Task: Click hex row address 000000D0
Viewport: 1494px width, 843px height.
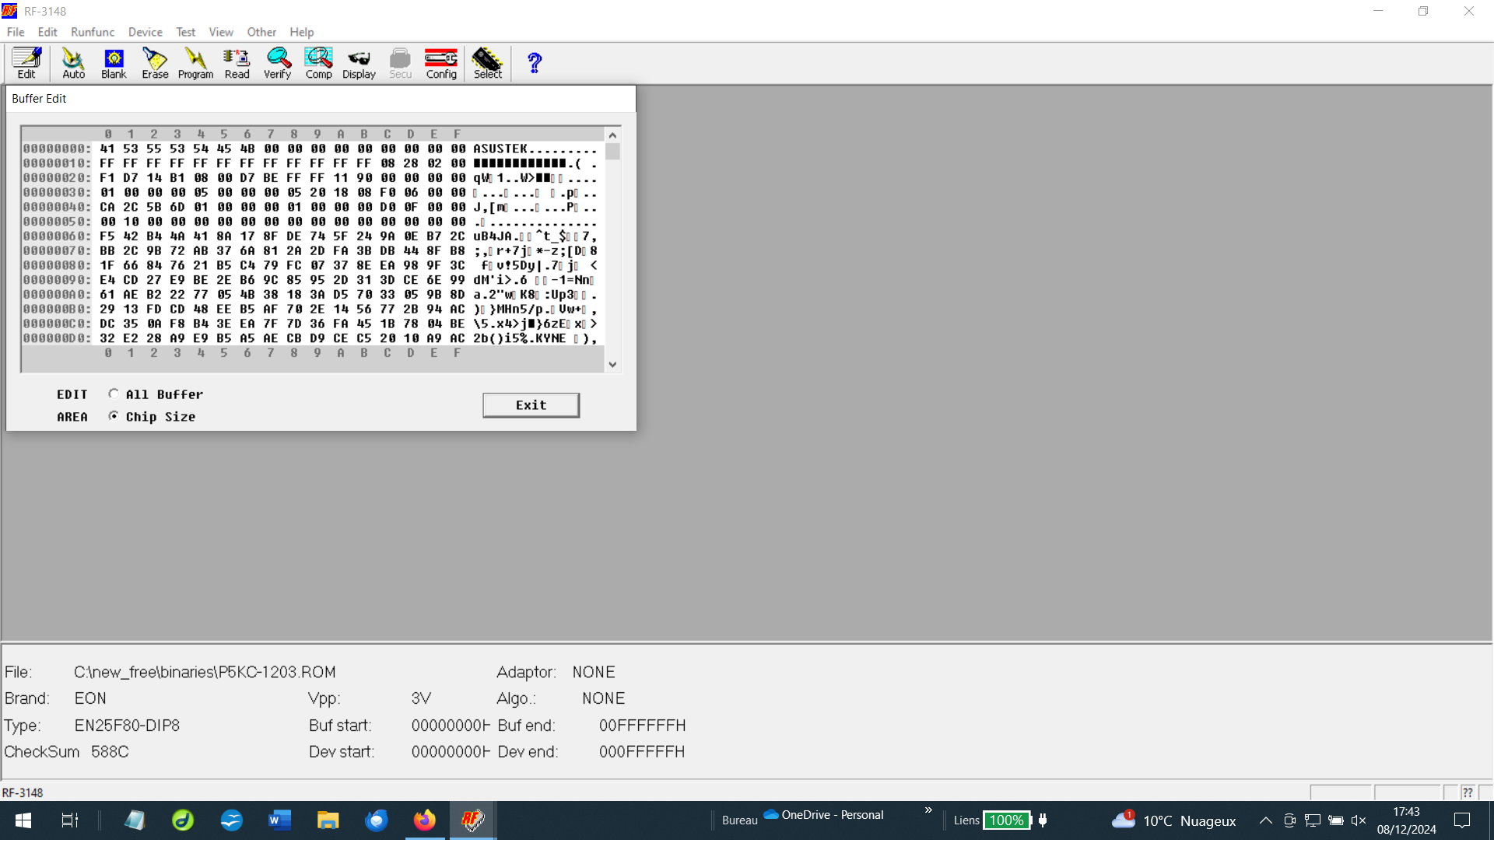Action: pos(57,338)
